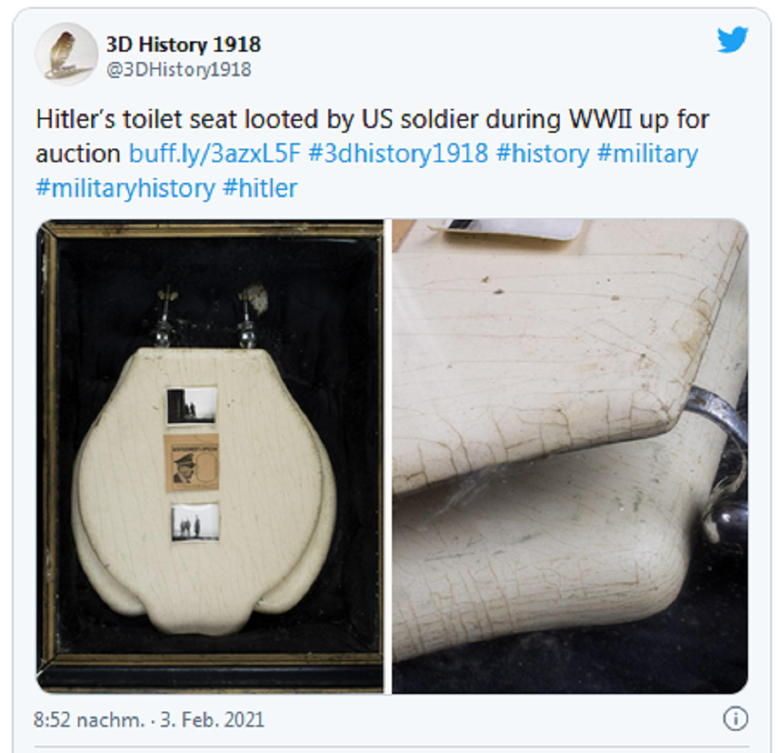779x753 pixels.
Task: Browse the #history hashtag
Action: pos(542,153)
